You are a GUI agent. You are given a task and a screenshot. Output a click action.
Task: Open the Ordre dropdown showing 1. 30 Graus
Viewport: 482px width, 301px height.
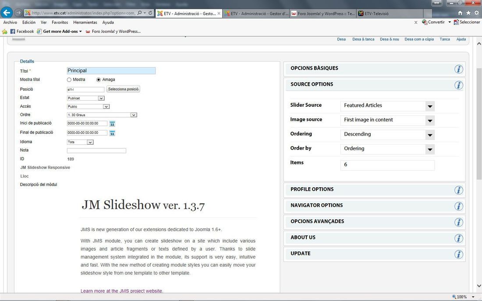(x=102, y=115)
